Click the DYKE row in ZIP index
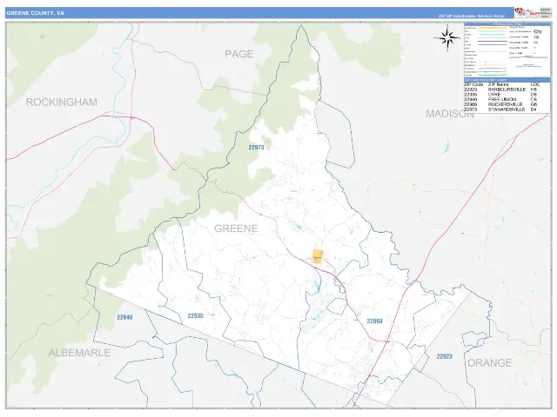This screenshot has height=417, width=557. pos(501,95)
